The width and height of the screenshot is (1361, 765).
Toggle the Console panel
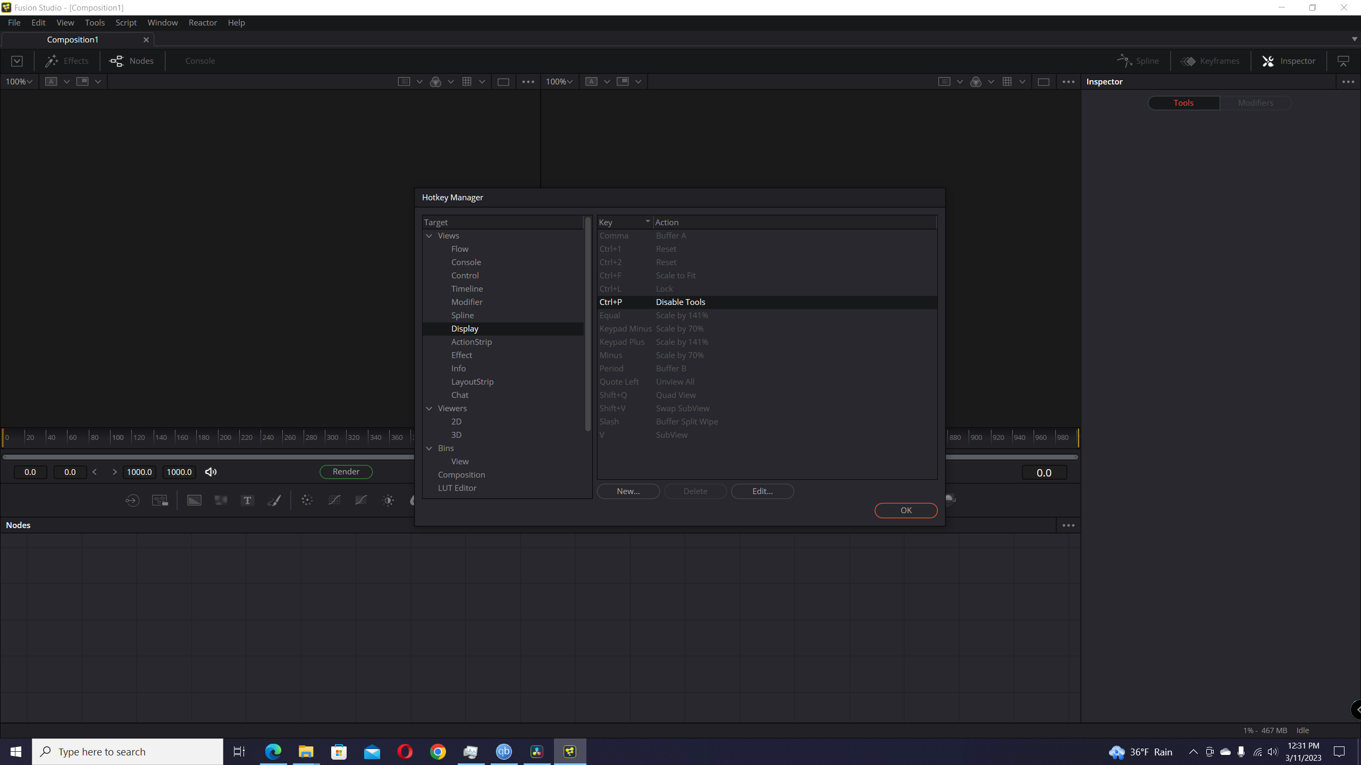point(200,61)
